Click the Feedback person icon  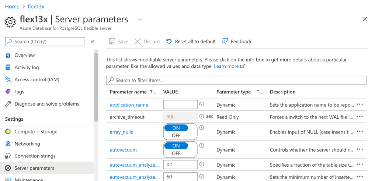coord(225,42)
